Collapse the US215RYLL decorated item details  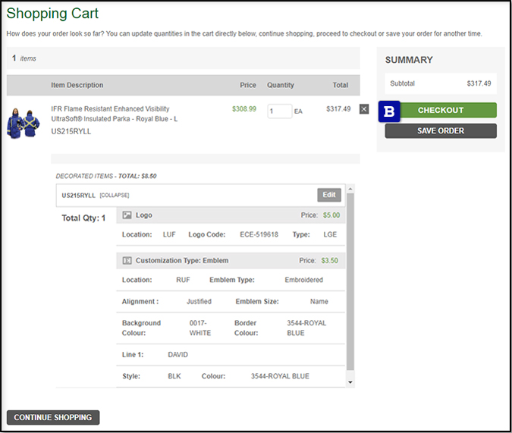[114, 196]
